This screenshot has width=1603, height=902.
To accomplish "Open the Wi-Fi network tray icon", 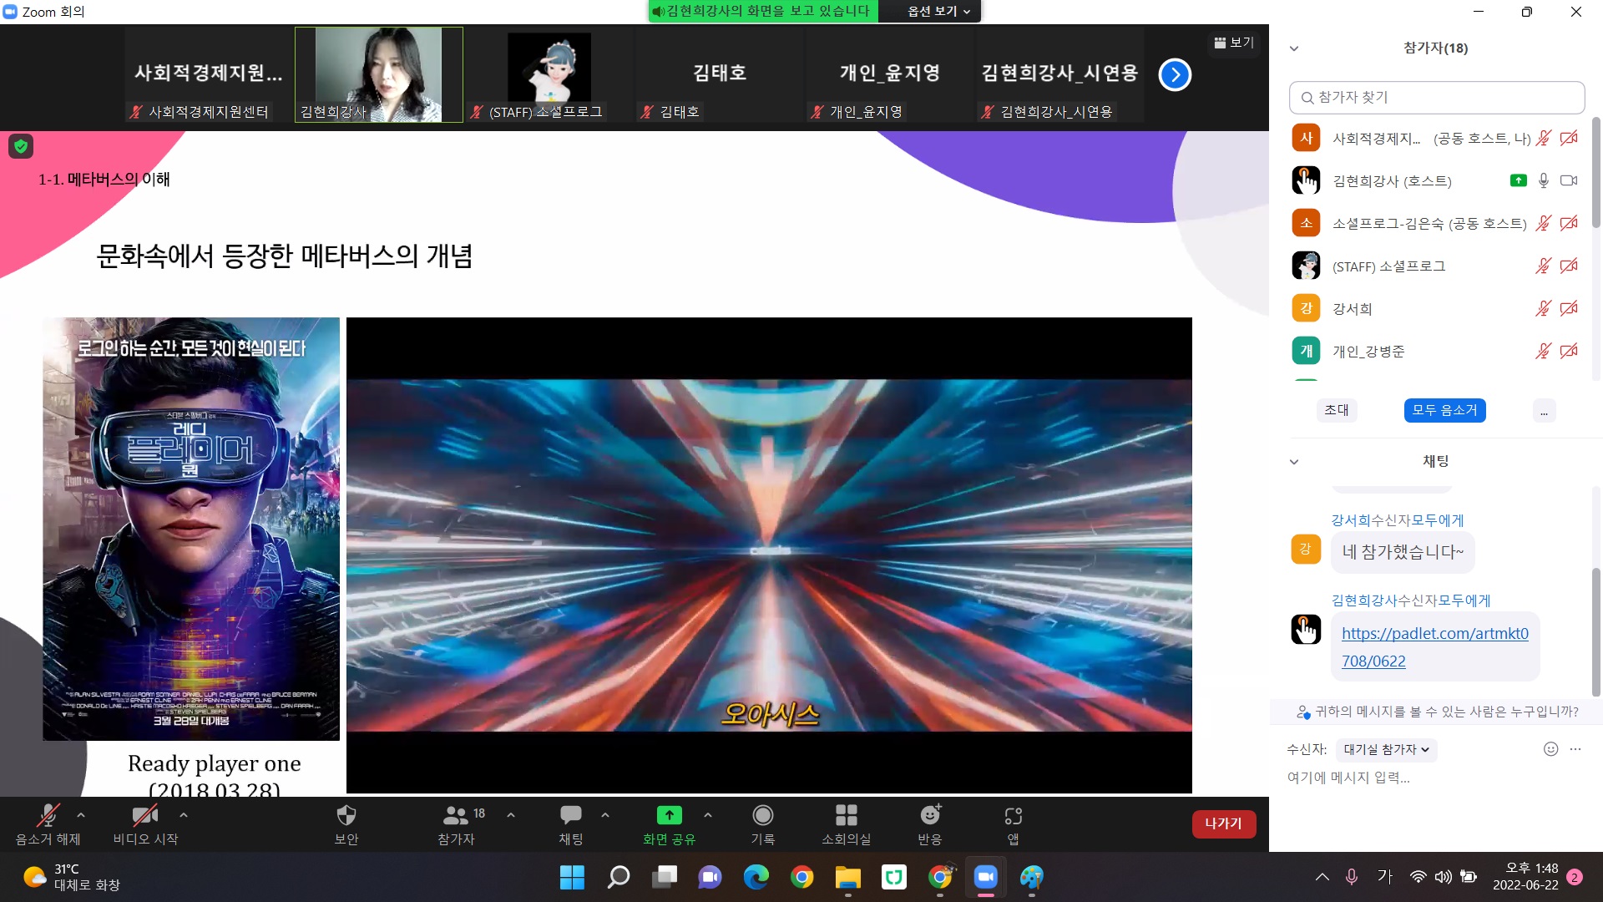I will [x=1418, y=877].
